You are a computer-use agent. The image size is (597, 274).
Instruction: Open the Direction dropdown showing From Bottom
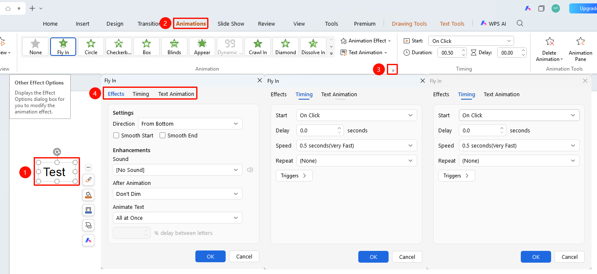[190, 124]
